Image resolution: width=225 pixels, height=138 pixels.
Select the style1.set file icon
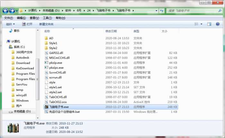[46, 87]
